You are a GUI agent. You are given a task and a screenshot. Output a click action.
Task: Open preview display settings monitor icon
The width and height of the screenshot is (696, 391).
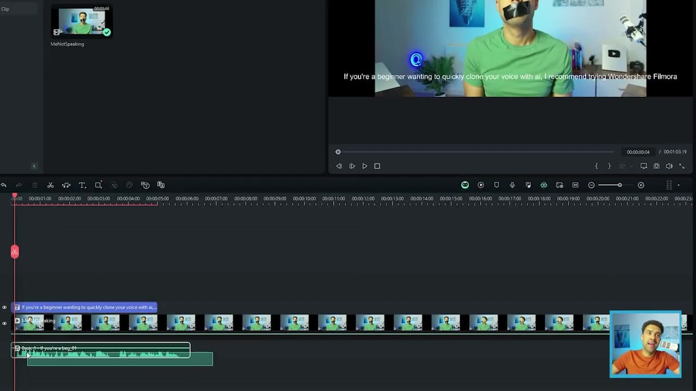tap(644, 166)
